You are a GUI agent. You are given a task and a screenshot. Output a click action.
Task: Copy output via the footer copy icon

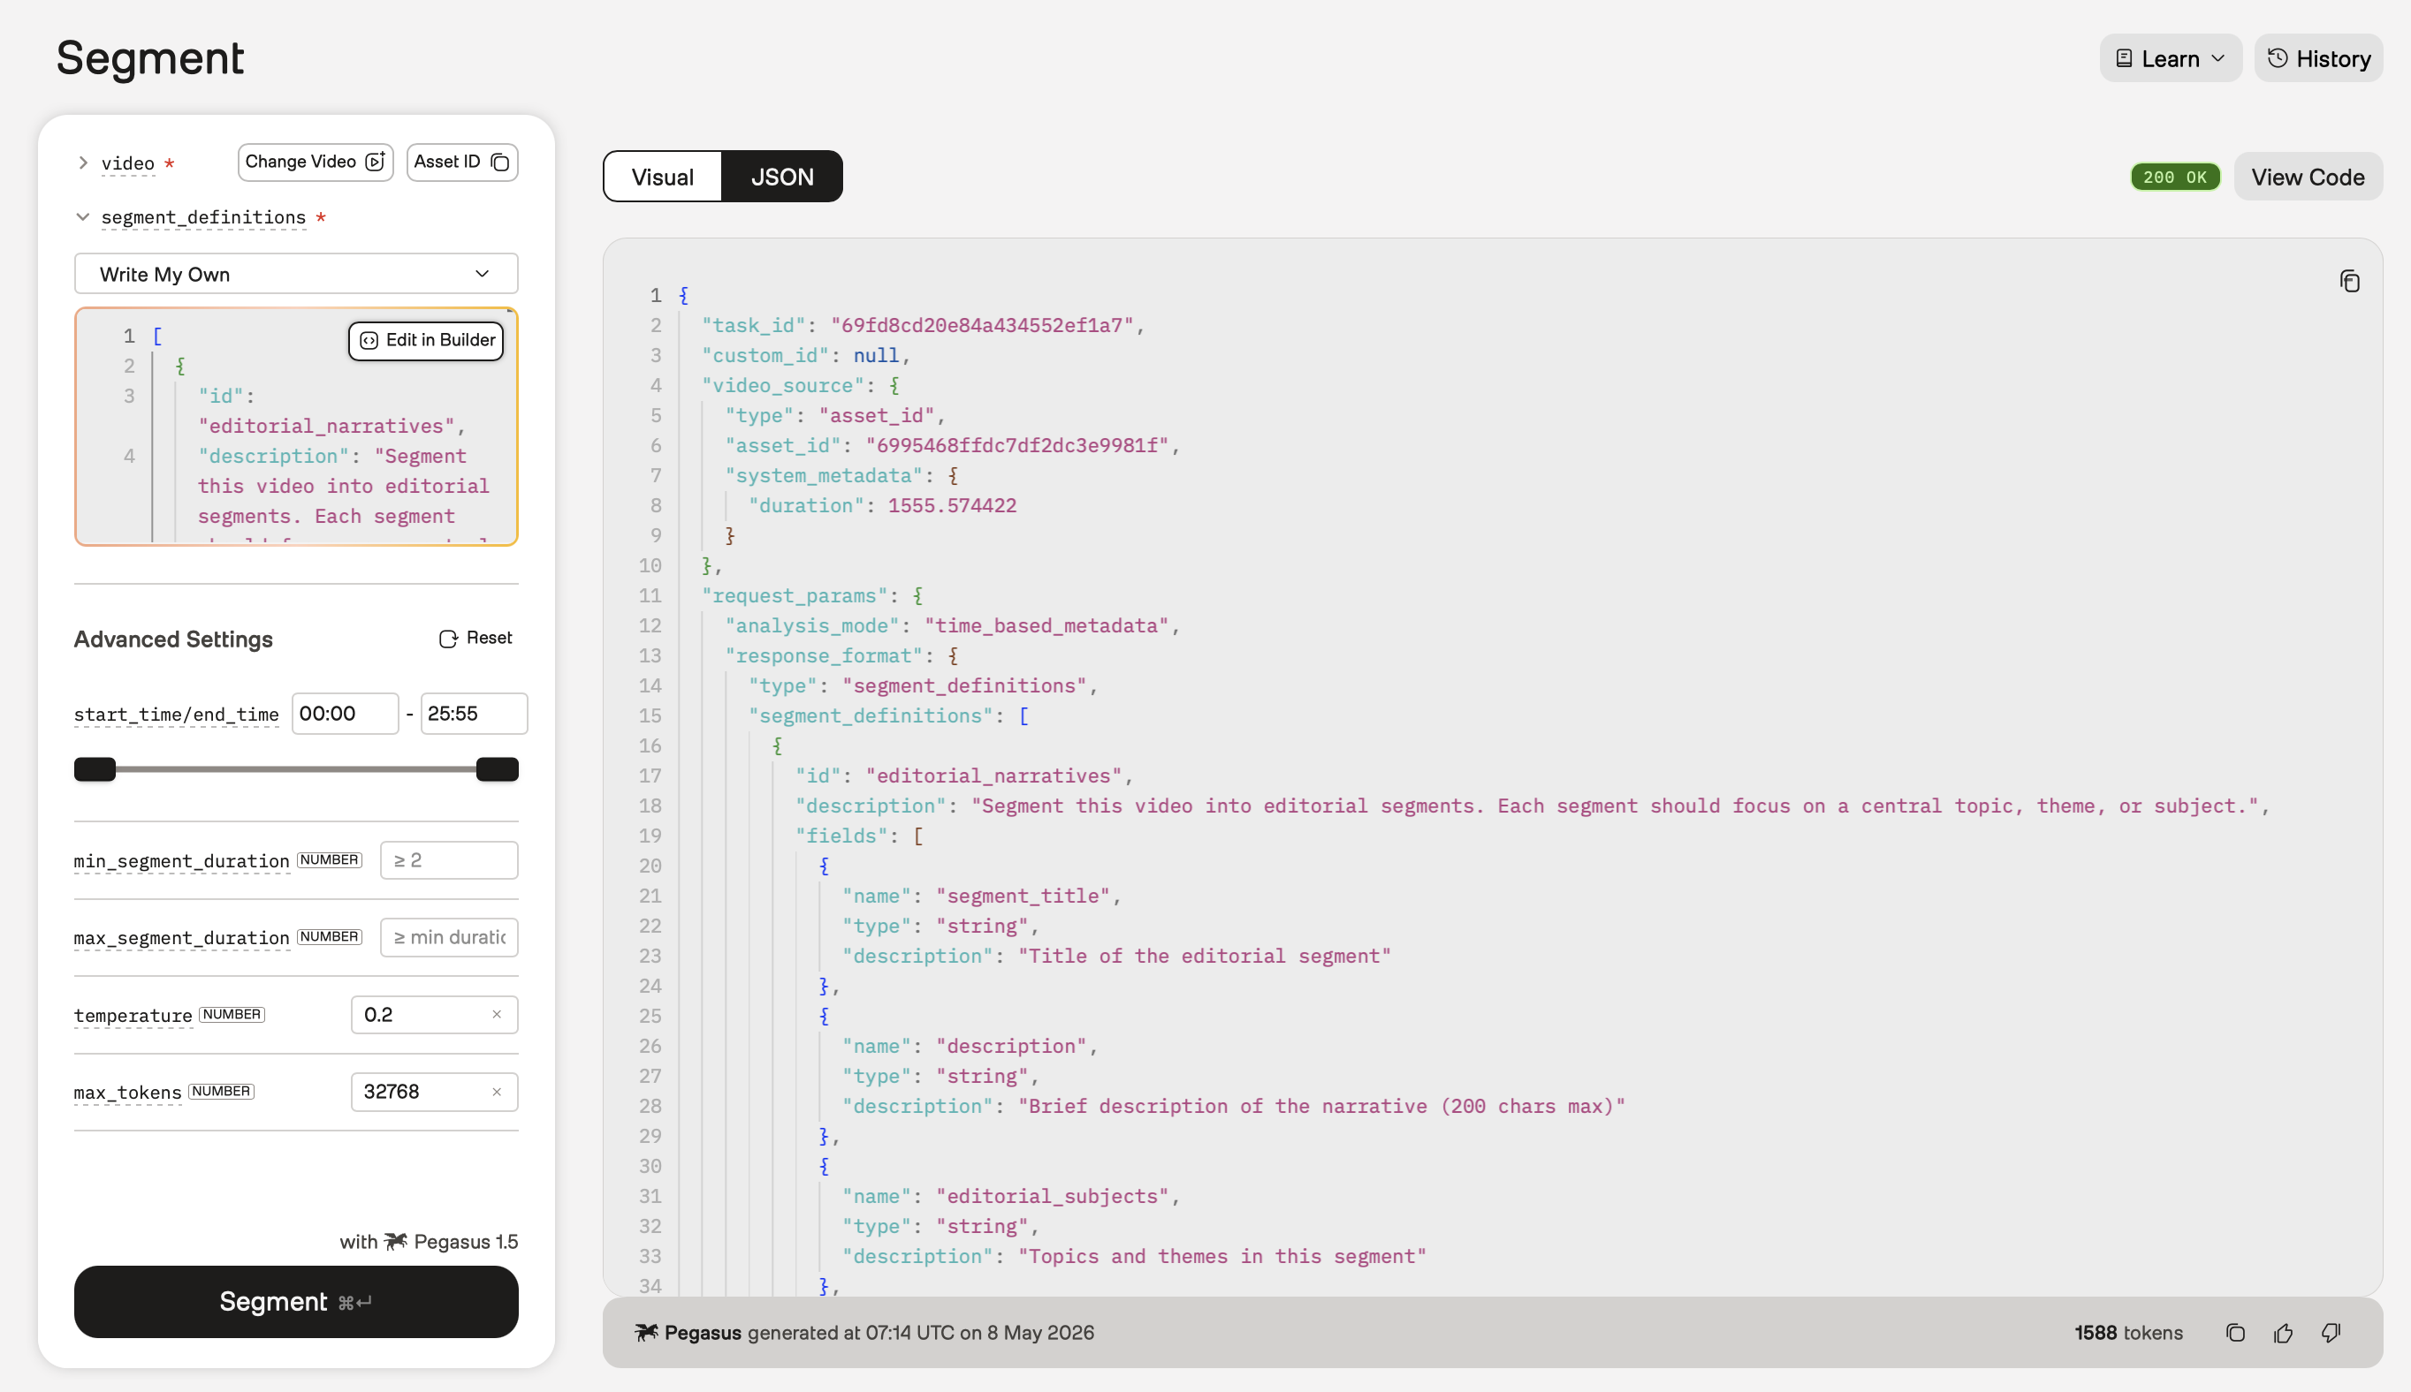(2235, 1333)
